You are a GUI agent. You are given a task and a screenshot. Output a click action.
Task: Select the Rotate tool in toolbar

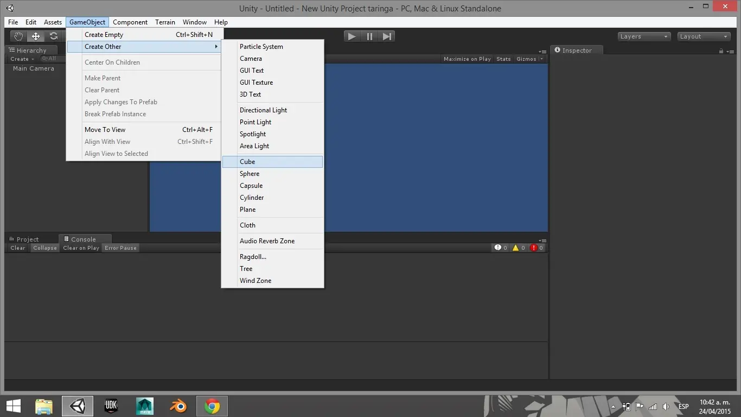pos(53,36)
